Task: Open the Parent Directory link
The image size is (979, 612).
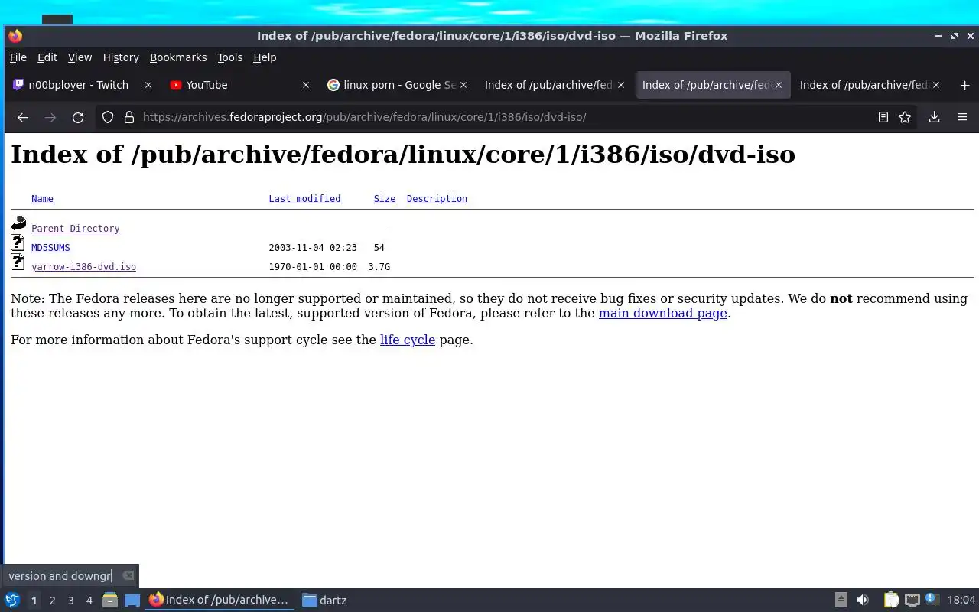Action: [x=76, y=229]
